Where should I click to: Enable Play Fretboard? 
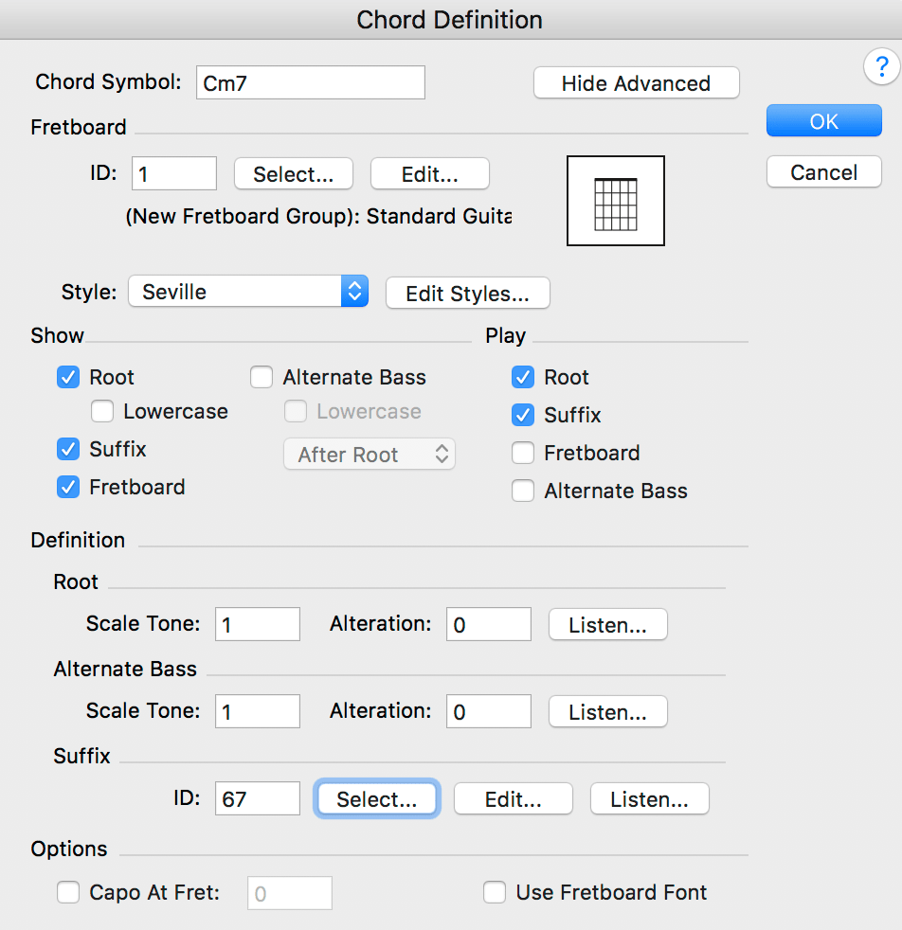coord(522,453)
